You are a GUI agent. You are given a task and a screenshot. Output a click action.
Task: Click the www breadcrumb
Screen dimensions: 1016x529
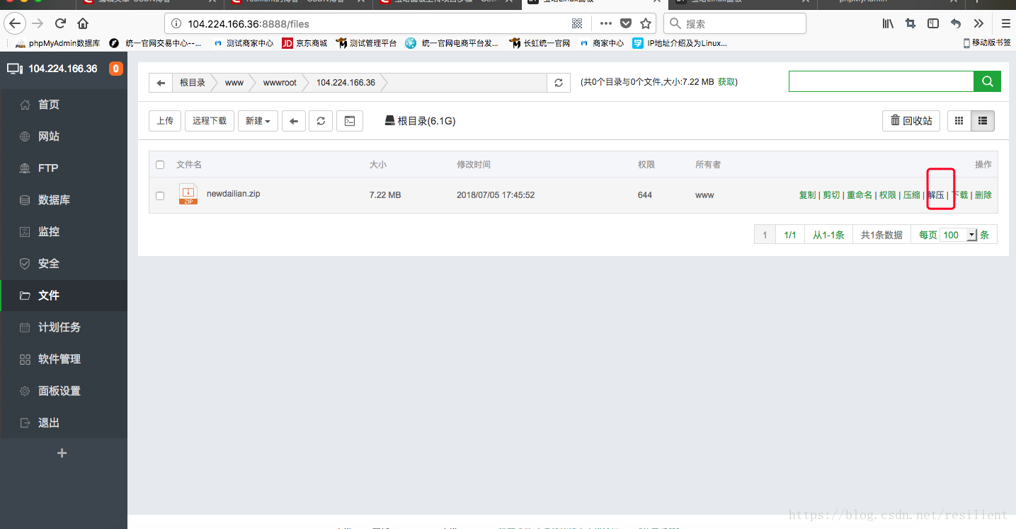click(x=234, y=83)
